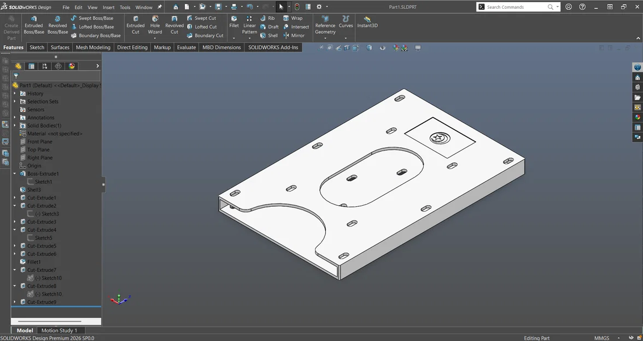
Task: Open the Appearances tab in task pane
Action: coord(637,117)
